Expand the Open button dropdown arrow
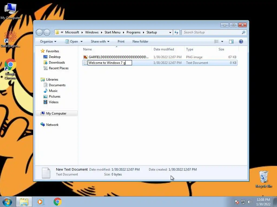 click(x=81, y=42)
